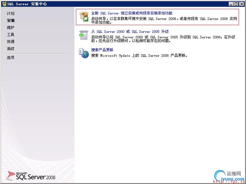
Task: Open the 工具 section
Action: coord(11,35)
